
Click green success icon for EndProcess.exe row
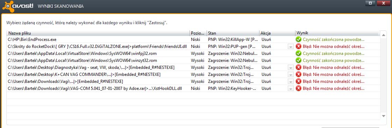298,39
